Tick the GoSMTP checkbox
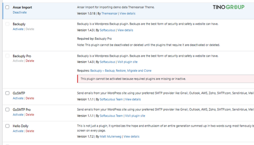Viewport: 254px width, 145px height. click(x=7, y=93)
